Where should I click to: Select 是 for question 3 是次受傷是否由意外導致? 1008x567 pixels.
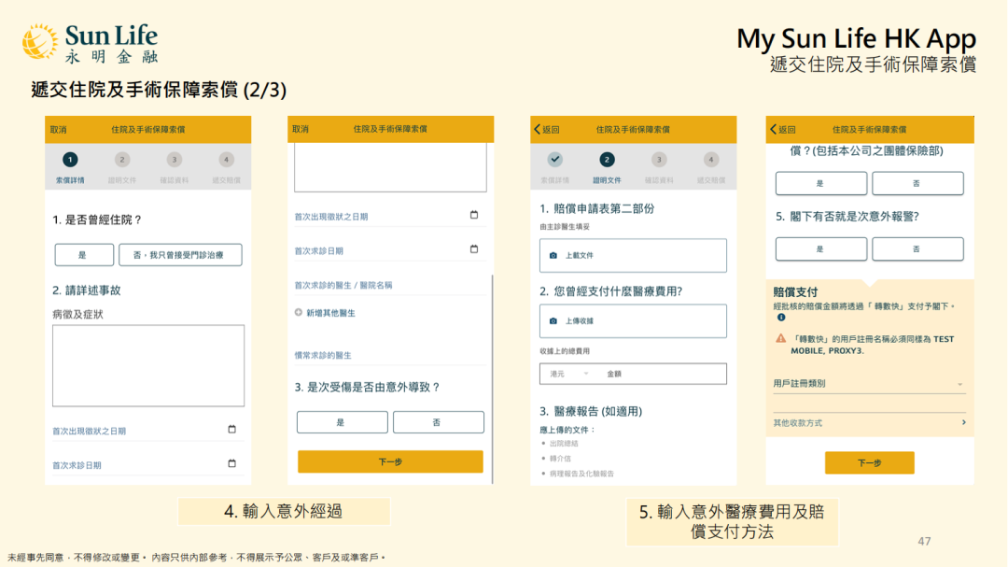342,422
